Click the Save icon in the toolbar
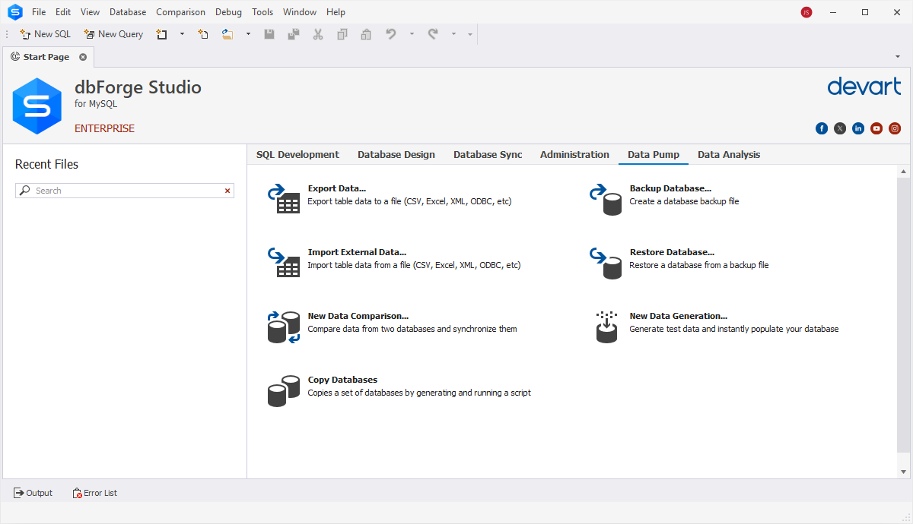This screenshot has width=913, height=524. click(x=269, y=34)
